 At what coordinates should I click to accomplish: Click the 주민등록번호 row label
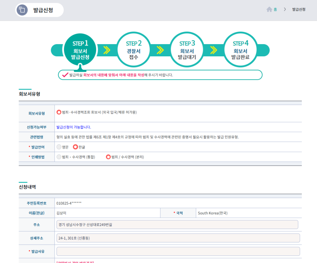click(x=37, y=203)
